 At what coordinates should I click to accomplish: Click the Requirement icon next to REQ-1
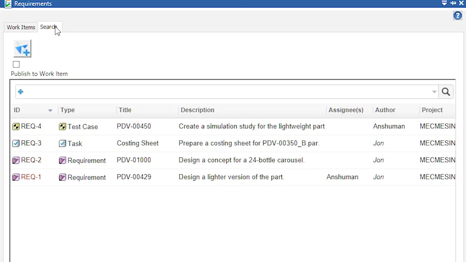tap(62, 177)
